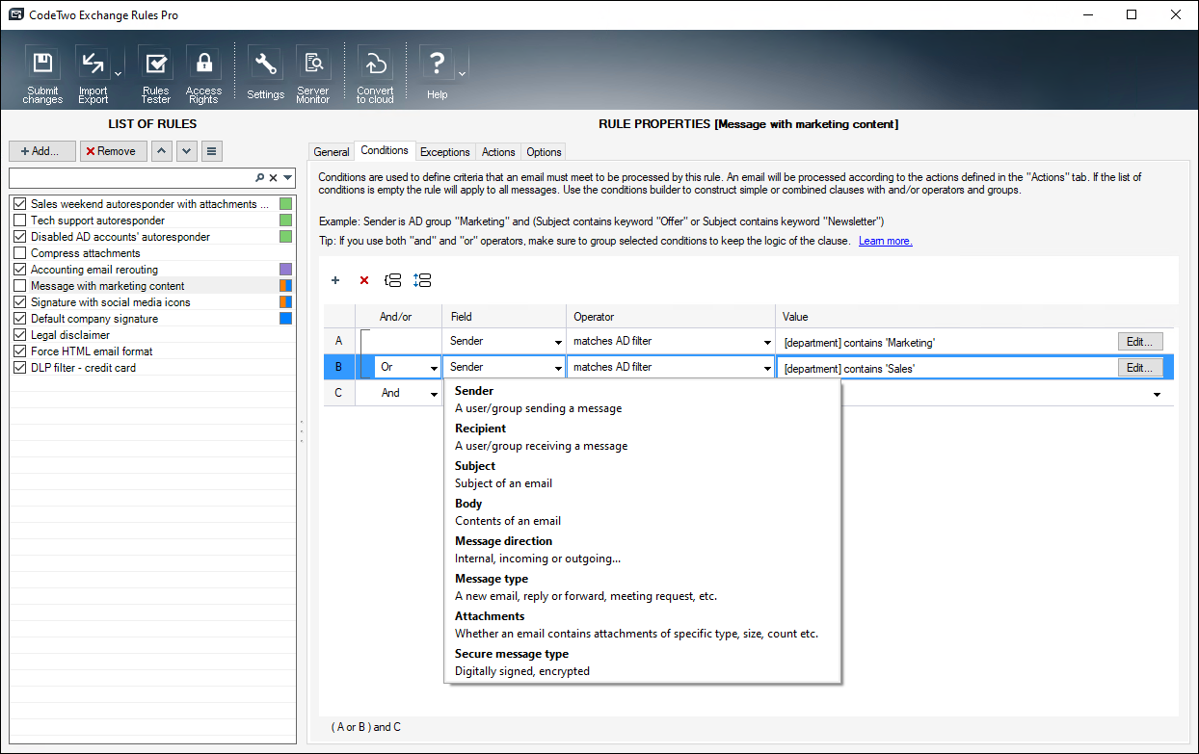Click Edit... for the Marketing department value
Image resolution: width=1199 pixels, height=754 pixels.
(1140, 341)
